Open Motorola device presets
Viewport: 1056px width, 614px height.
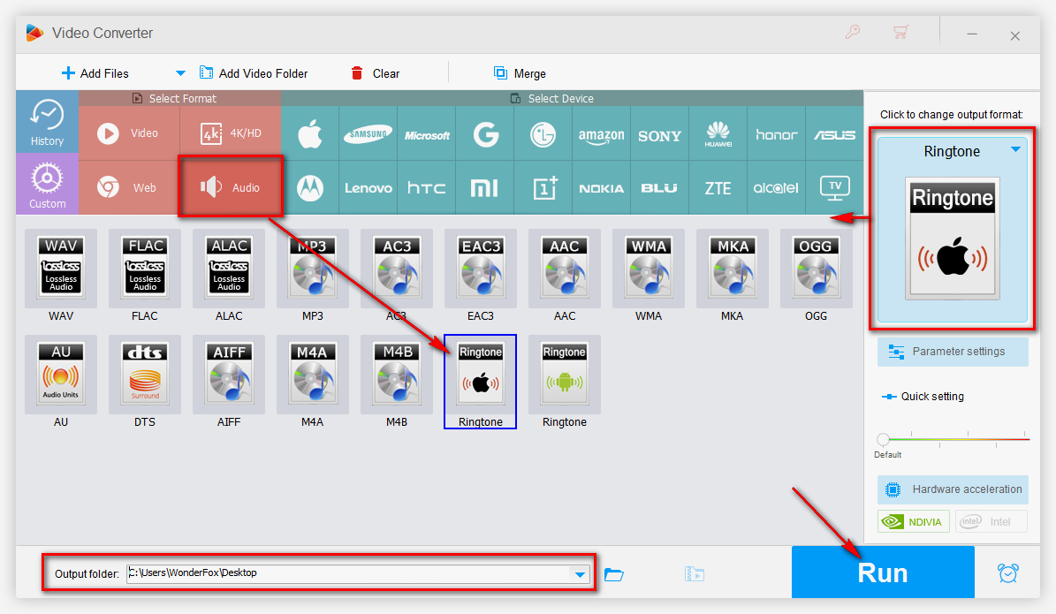(x=310, y=188)
